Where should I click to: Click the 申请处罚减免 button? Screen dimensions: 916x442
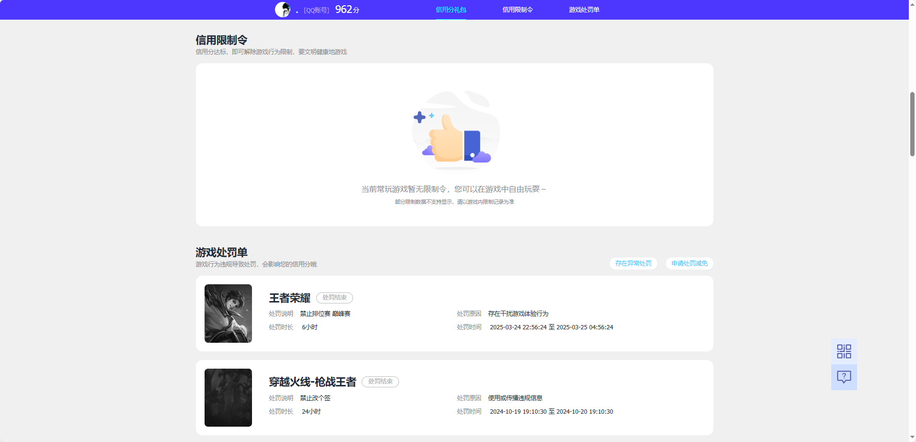point(689,263)
